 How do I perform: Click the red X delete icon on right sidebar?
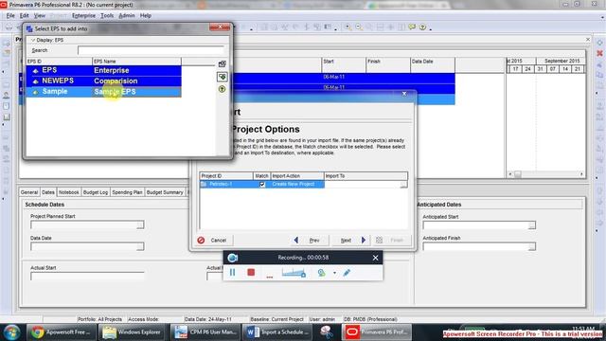[599, 53]
